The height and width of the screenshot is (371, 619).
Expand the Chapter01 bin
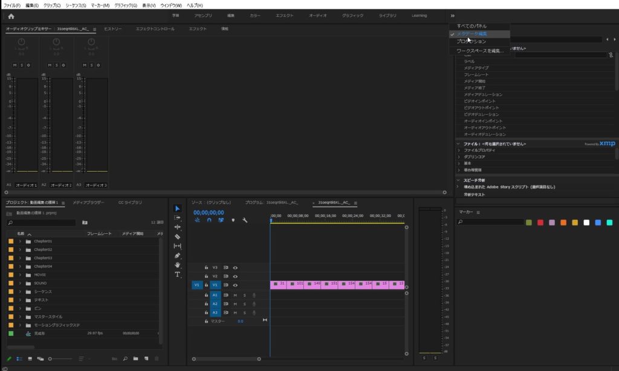(x=20, y=241)
